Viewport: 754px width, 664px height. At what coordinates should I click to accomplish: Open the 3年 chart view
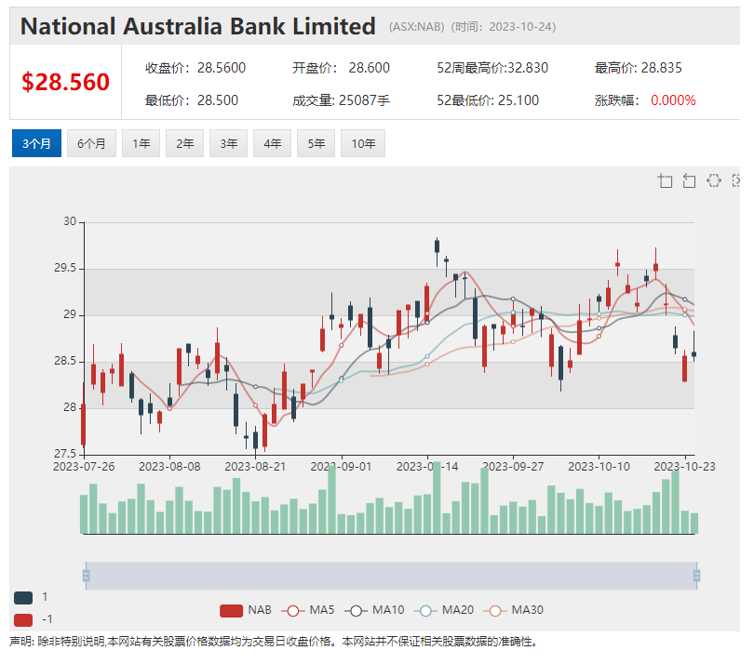tap(228, 143)
